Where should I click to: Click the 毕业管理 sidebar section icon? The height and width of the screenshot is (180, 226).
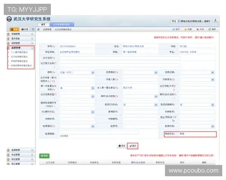click(8, 155)
